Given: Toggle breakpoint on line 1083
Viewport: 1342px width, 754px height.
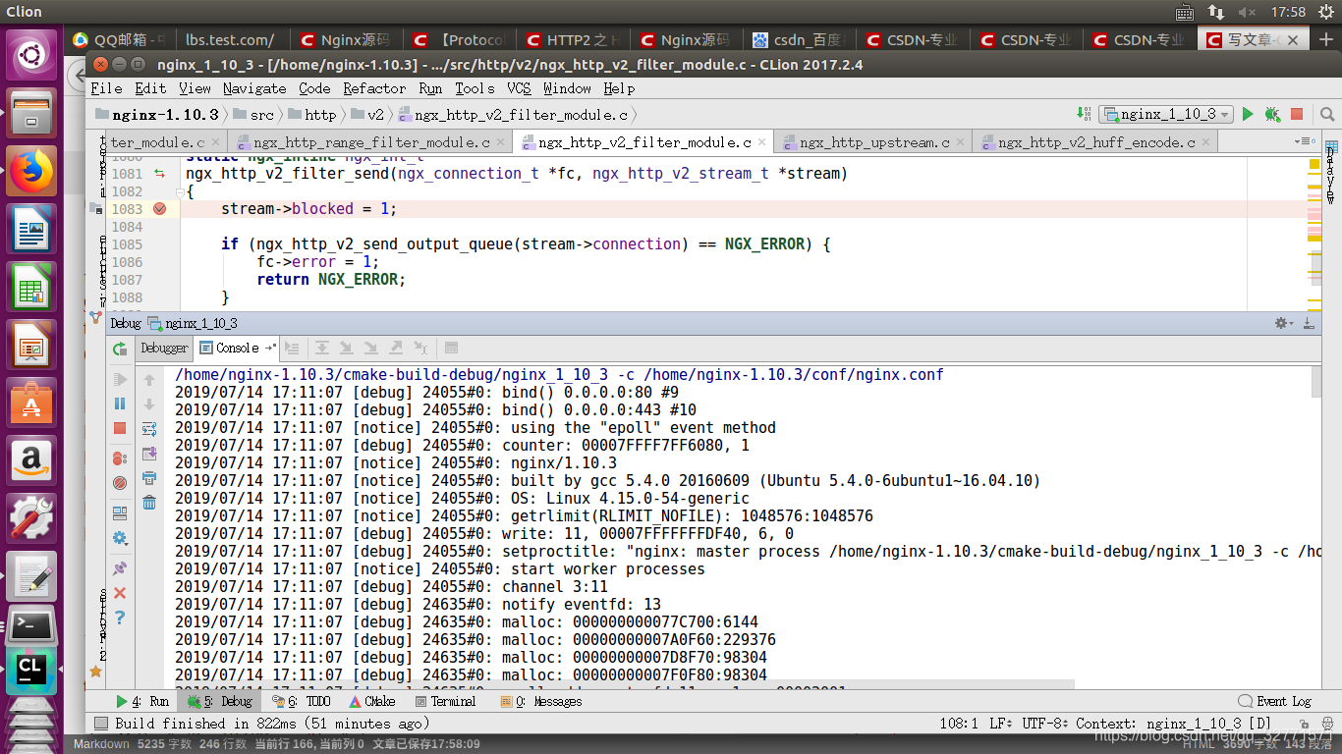Looking at the screenshot, I should point(159,209).
